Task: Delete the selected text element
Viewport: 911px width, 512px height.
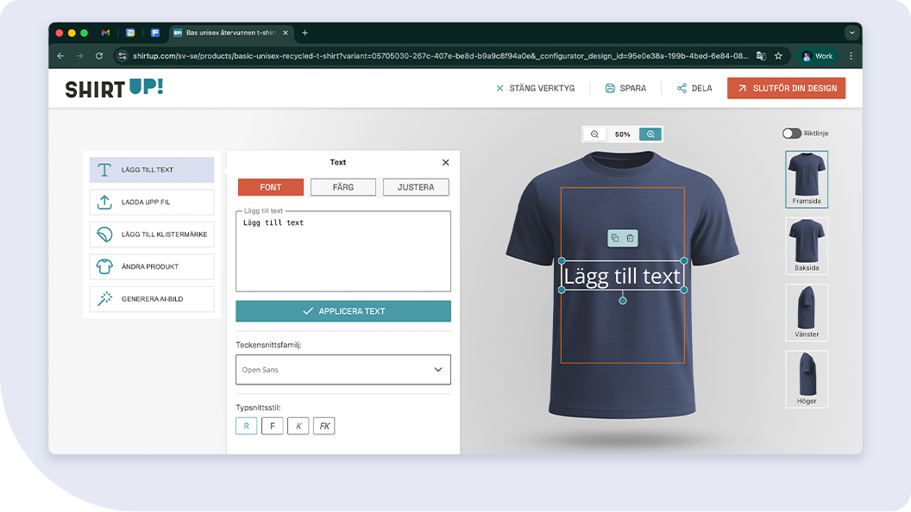Action: pyautogui.click(x=630, y=238)
